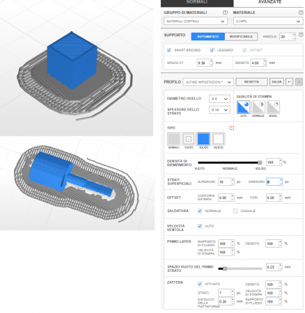Increase Angolo with stepper up arrow
Viewport: 305px width, 313px height.
294,35
